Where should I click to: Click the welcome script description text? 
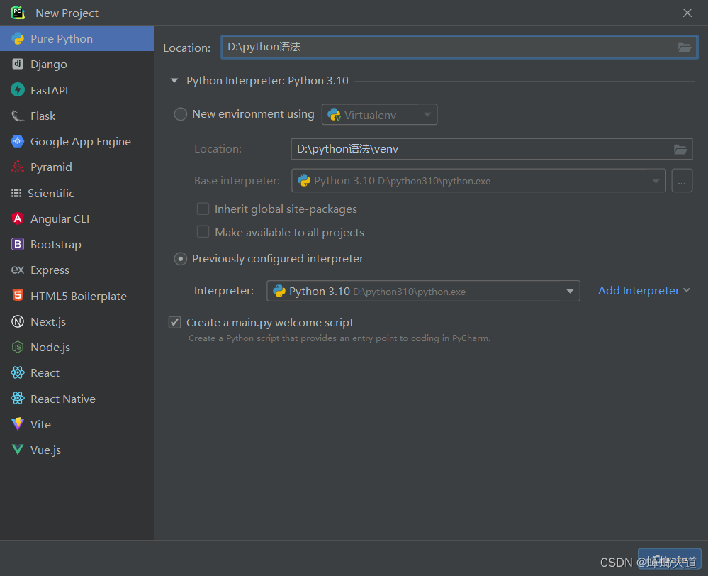coord(339,338)
